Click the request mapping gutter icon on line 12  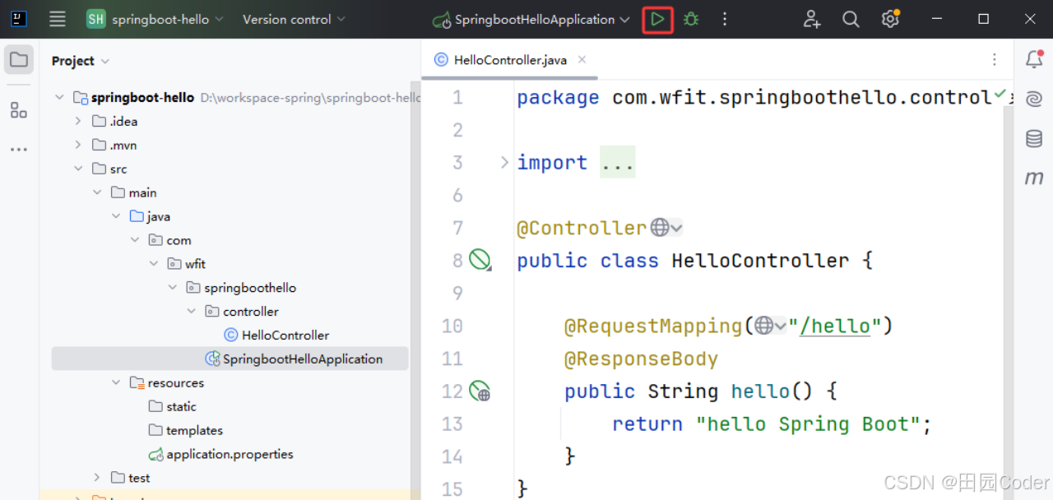tap(480, 391)
